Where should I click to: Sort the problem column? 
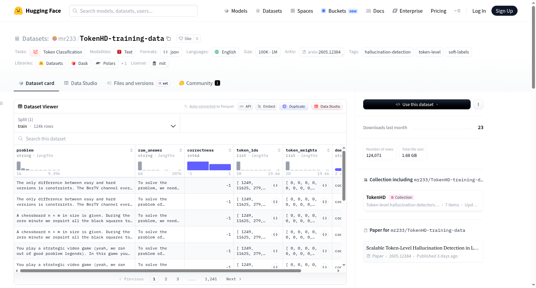(x=131, y=151)
